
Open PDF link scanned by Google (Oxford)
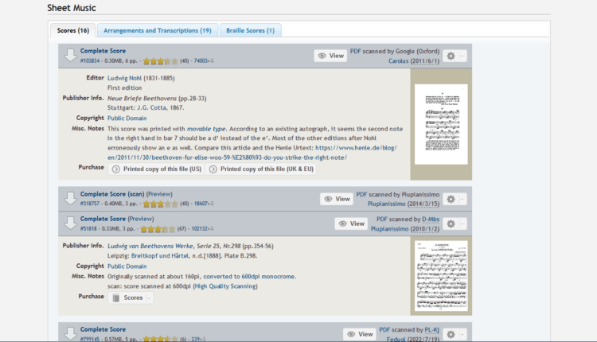click(355, 51)
